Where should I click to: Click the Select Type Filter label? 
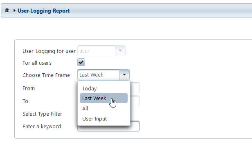[x=42, y=114]
